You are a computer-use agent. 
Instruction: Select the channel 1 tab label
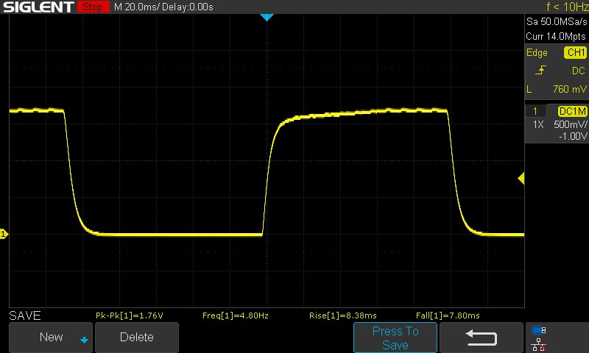tap(535, 111)
